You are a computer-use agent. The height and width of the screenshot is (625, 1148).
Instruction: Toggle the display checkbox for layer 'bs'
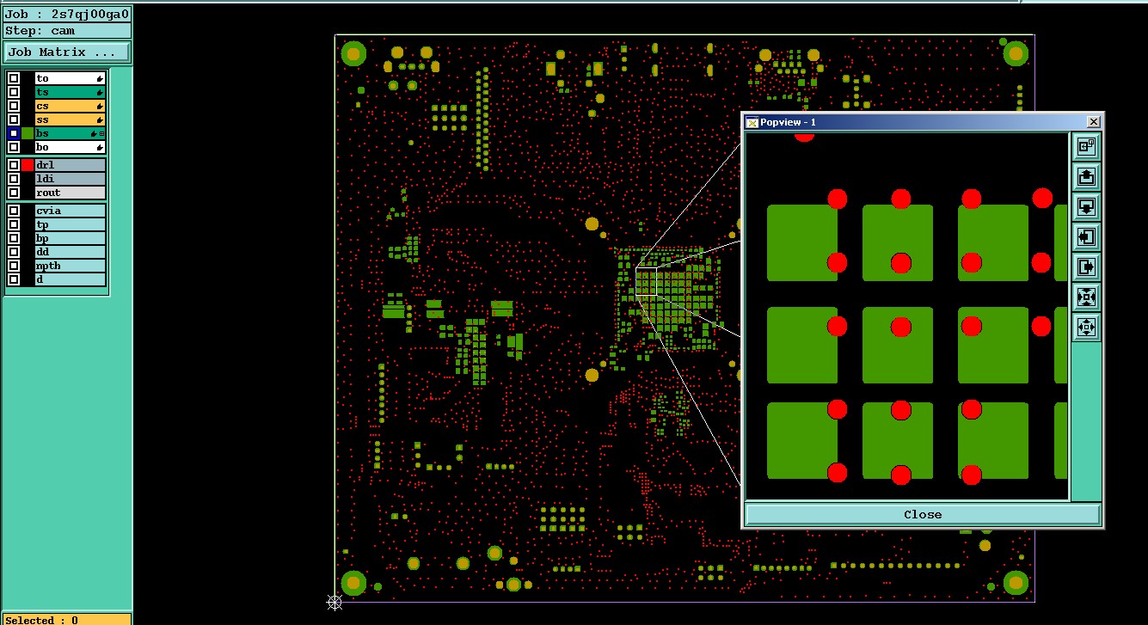point(14,133)
